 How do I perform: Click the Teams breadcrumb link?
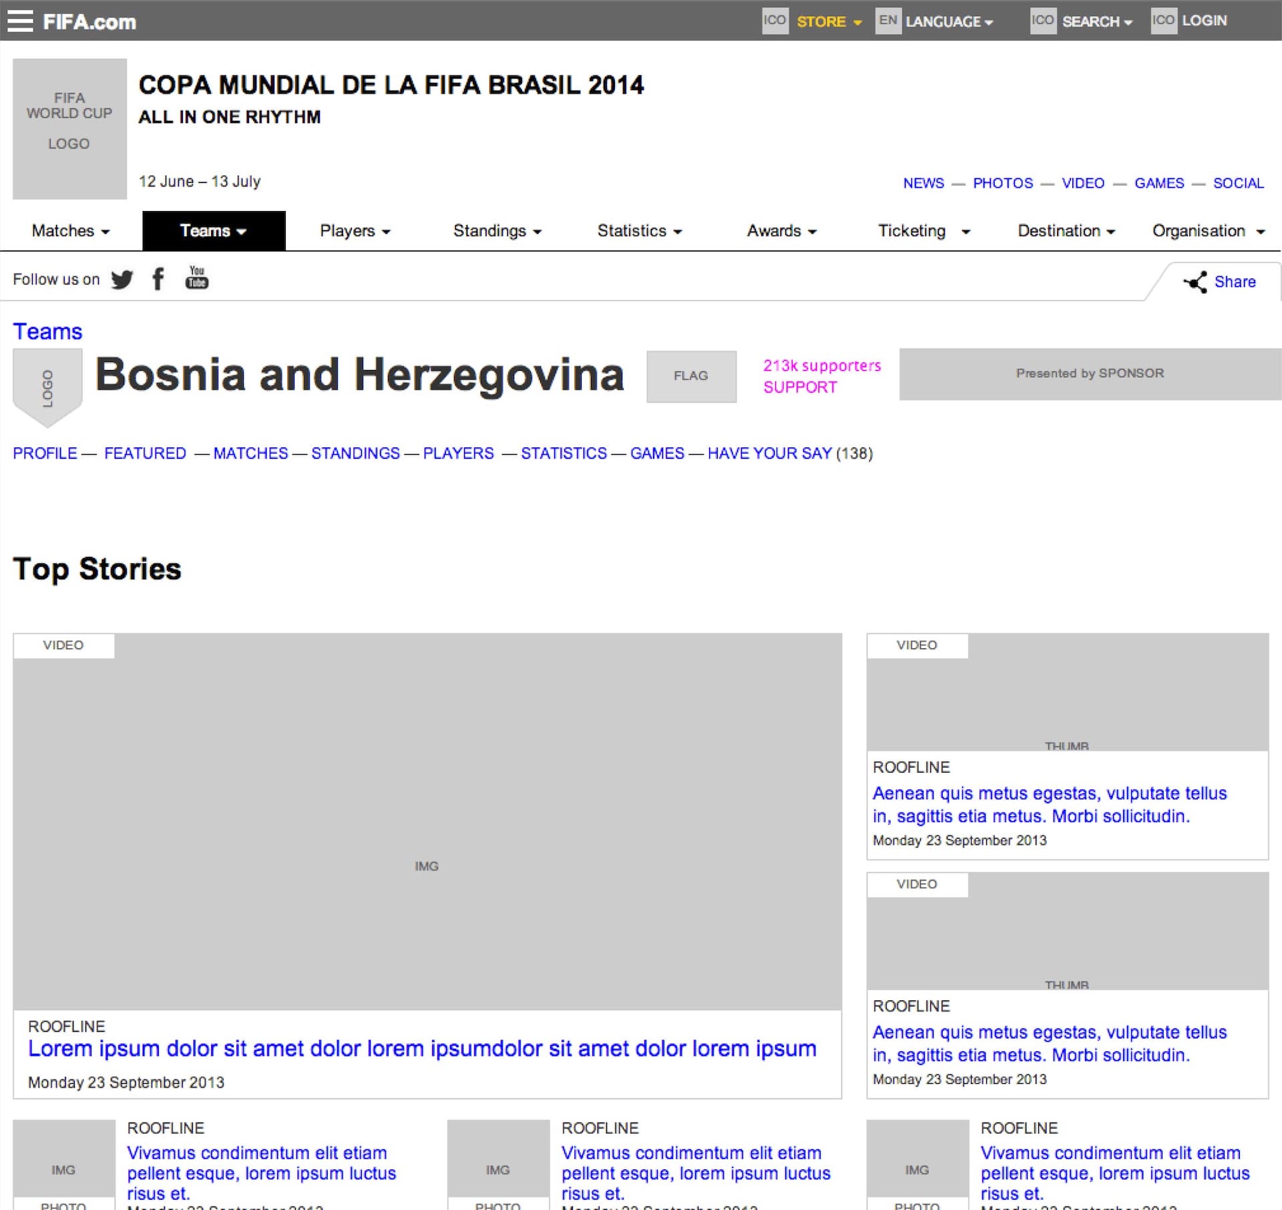click(47, 332)
